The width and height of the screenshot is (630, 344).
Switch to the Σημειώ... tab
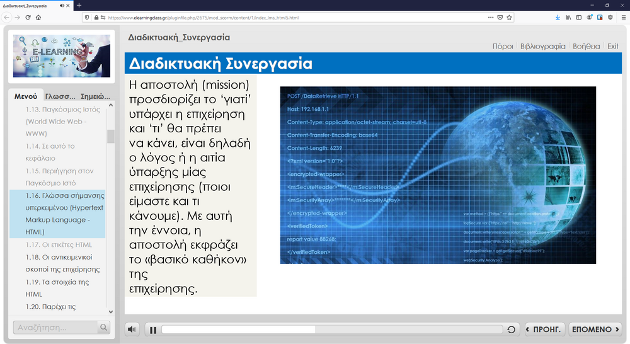(95, 96)
